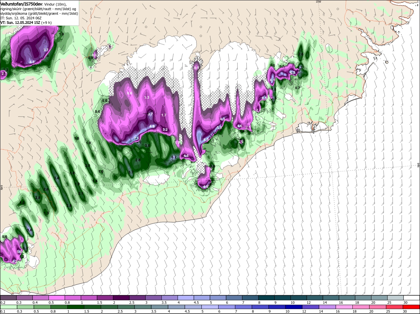Click the '0.1' legend scale label
420x314 pixels.
[x=3, y=311]
